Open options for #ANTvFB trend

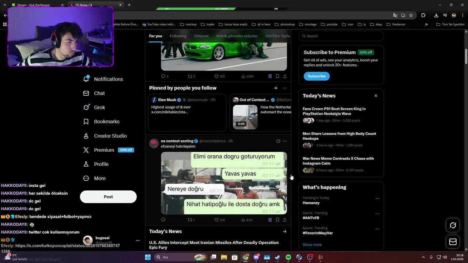click(x=377, y=214)
